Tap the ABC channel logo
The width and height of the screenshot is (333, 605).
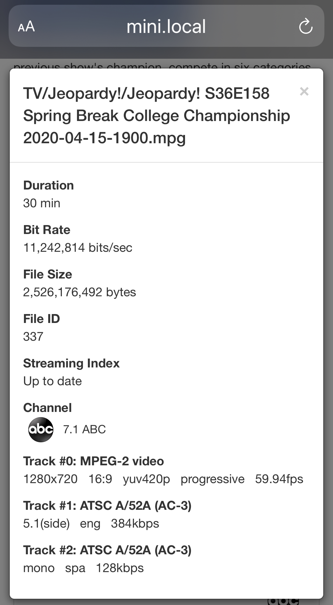click(41, 429)
